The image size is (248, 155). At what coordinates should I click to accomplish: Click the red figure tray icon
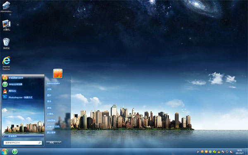(x=219, y=152)
